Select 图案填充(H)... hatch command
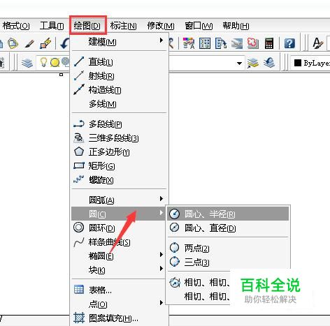 click(x=120, y=318)
